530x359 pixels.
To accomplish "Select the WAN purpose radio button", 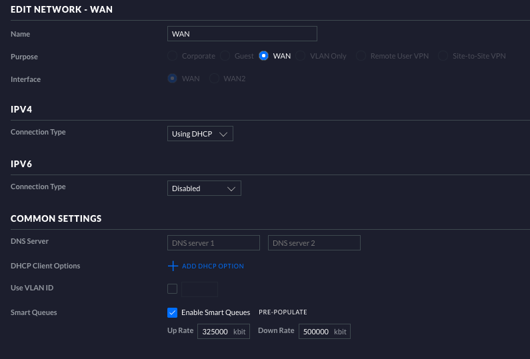I will tap(264, 56).
